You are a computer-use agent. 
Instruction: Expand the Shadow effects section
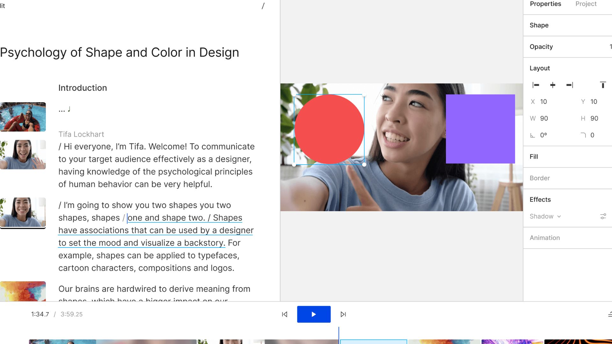coord(559,216)
